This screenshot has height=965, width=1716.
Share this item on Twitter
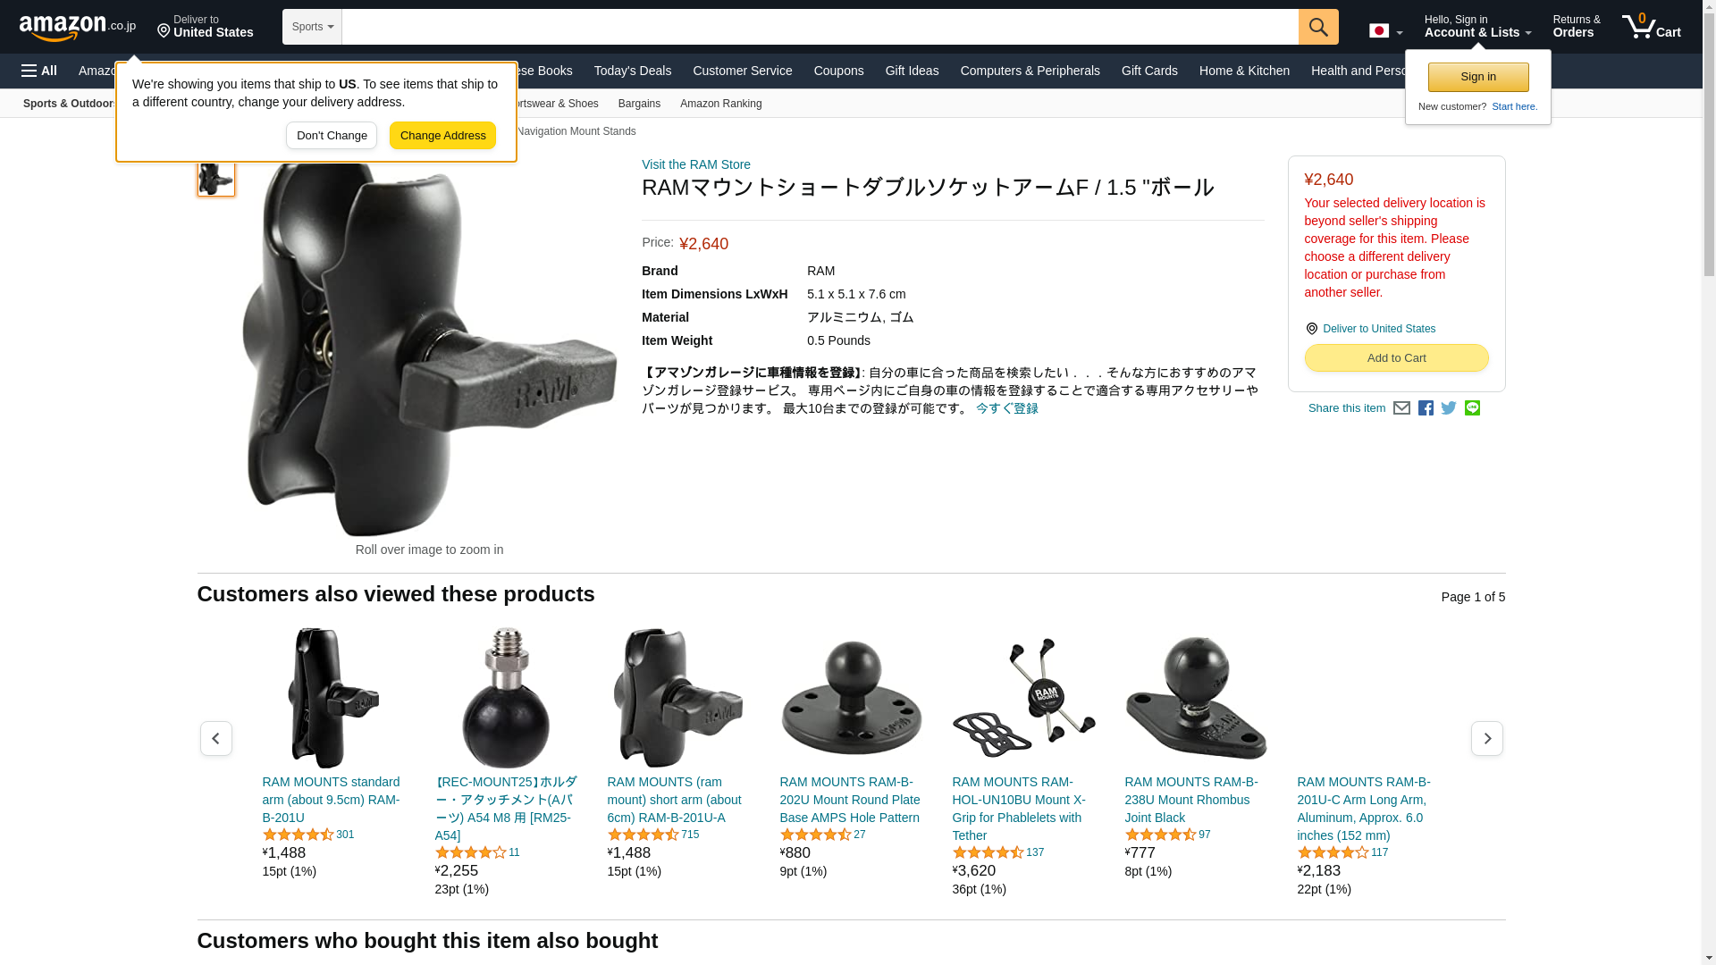[1449, 408]
